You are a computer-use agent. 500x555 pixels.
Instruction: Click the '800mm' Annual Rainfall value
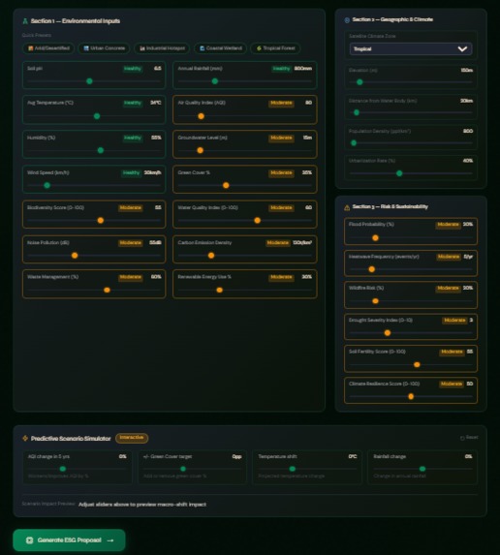pos(303,69)
